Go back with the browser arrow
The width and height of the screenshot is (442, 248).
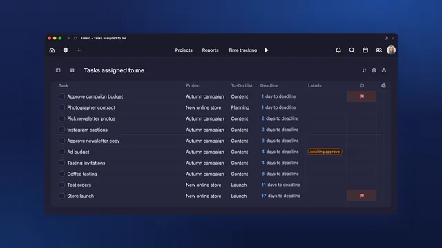68,38
